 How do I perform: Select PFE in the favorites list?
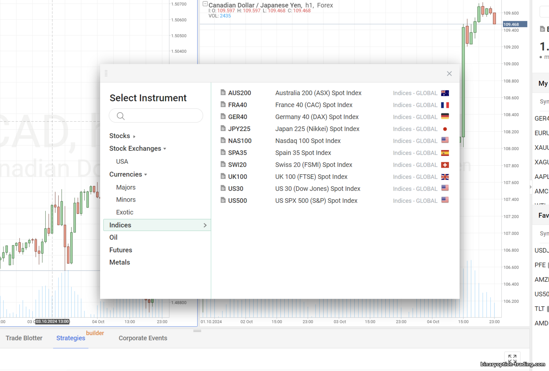pyautogui.click(x=540, y=265)
